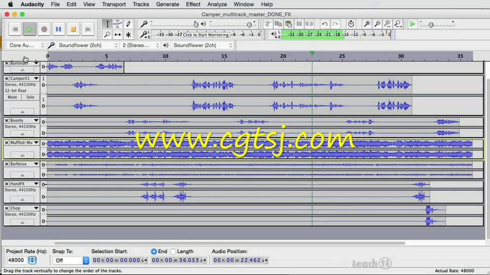
Task: Select the Selection (I-beam) tool
Action: (x=107, y=24)
